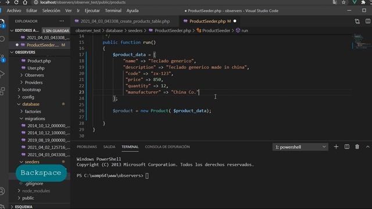Create a new terminal with plus icon
The image size is (372, 209).
point(336,147)
